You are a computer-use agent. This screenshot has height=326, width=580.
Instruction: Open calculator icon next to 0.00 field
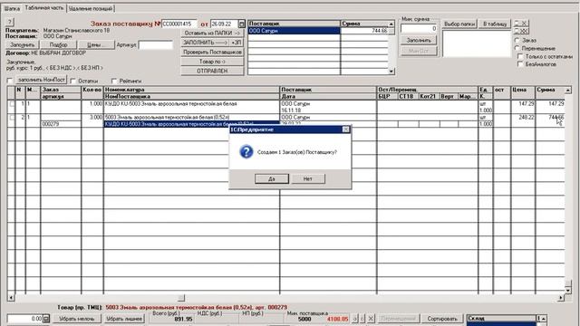(46, 319)
